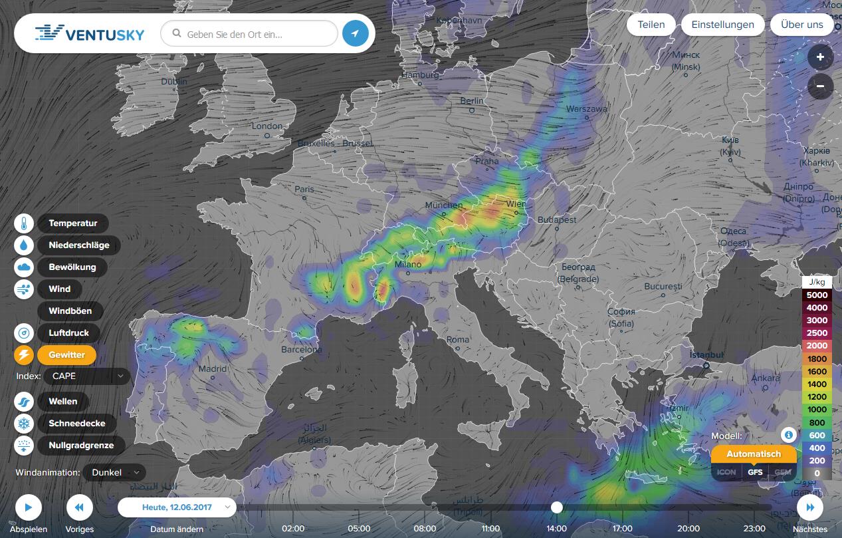Click Madrid on the map
Image resolution: width=842 pixels, height=538 pixels.
(213, 369)
